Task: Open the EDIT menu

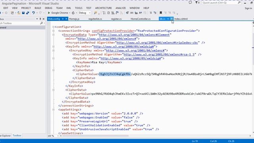Action: (x=6, y=8)
